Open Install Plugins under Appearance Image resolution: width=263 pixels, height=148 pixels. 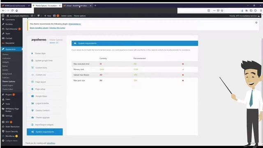point(7,86)
